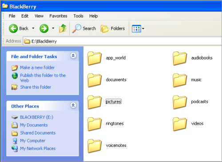Click the Make a new folder icon
The width and height of the screenshot is (222, 162).
pos(15,68)
